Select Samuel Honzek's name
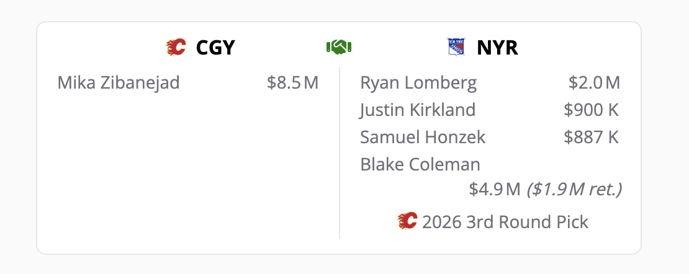The image size is (689, 274). click(423, 137)
